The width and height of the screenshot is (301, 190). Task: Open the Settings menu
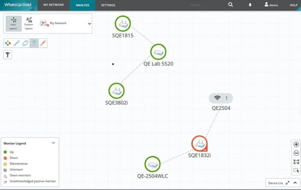click(x=108, y=5)
